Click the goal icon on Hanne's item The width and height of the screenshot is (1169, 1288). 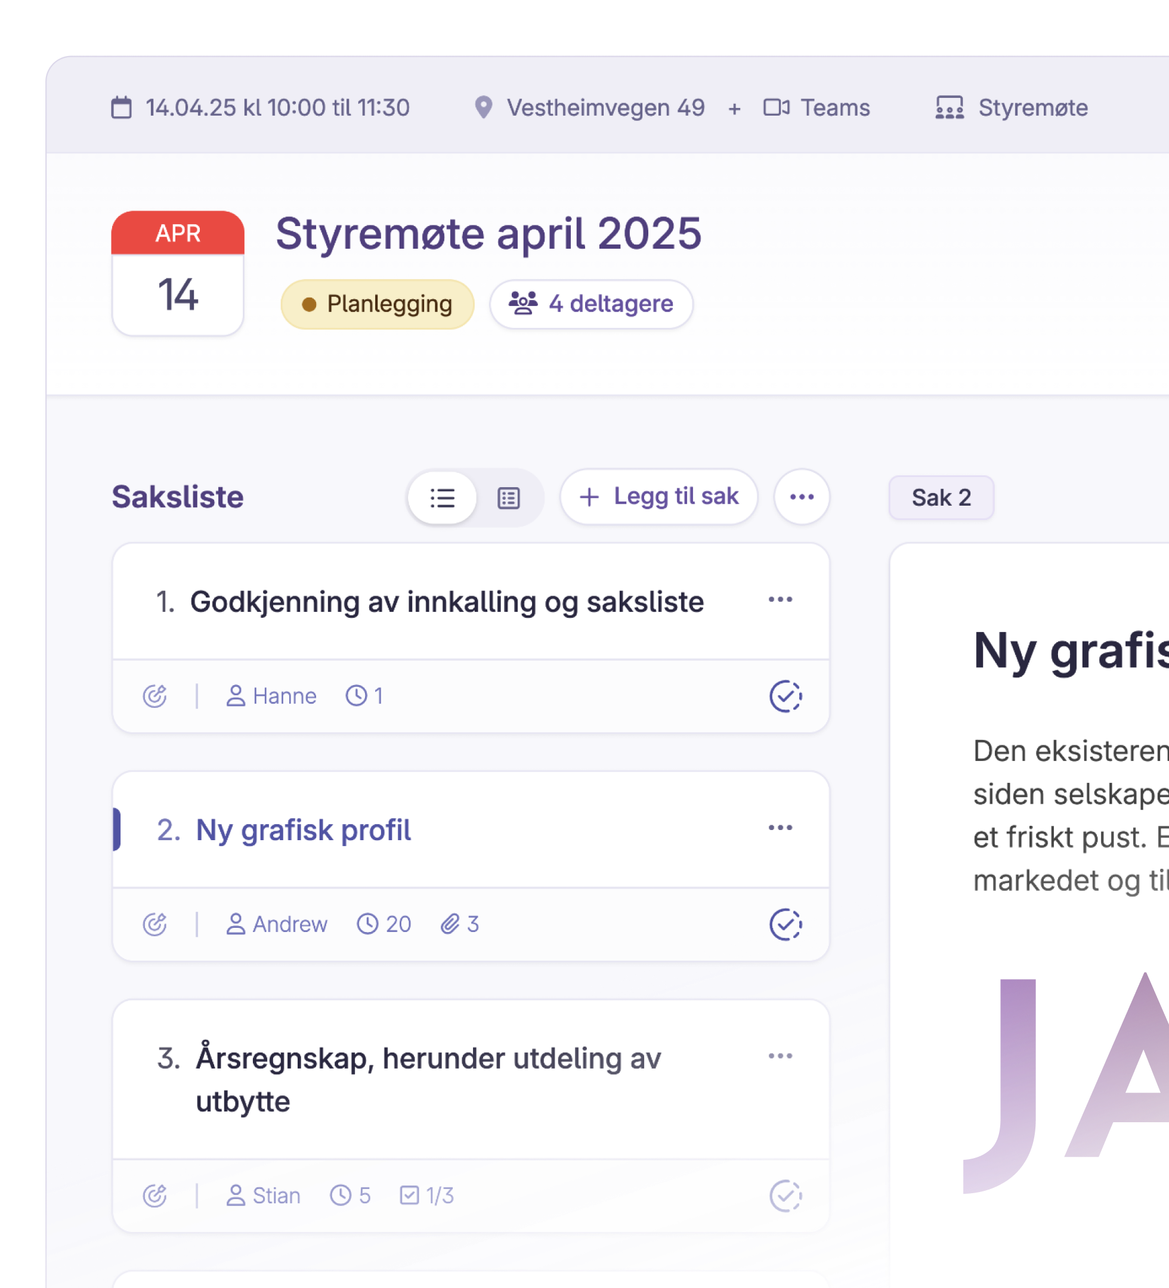[x=154, y=696]
